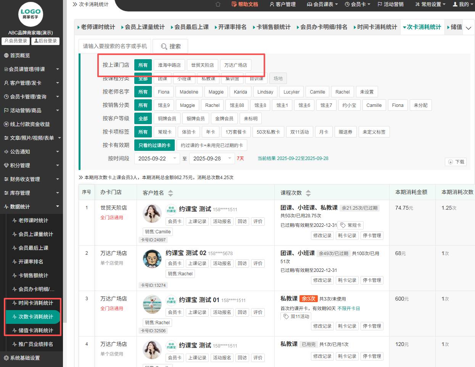Click the LOGO merchant avatar
The height and width of the screenshot is (367, 475).
[31, 14]
